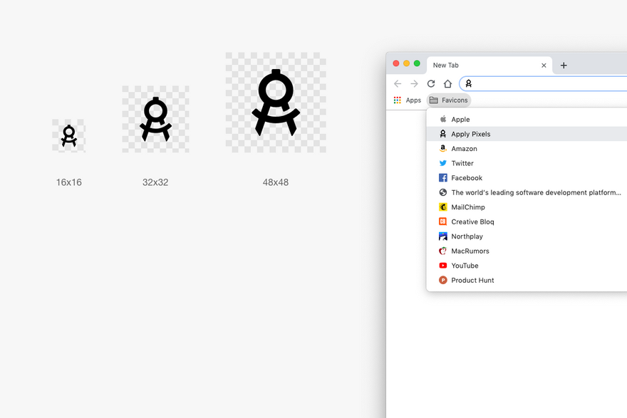Open the Product Hunt bookmark
627x418 pixels.
pos(527,280)
